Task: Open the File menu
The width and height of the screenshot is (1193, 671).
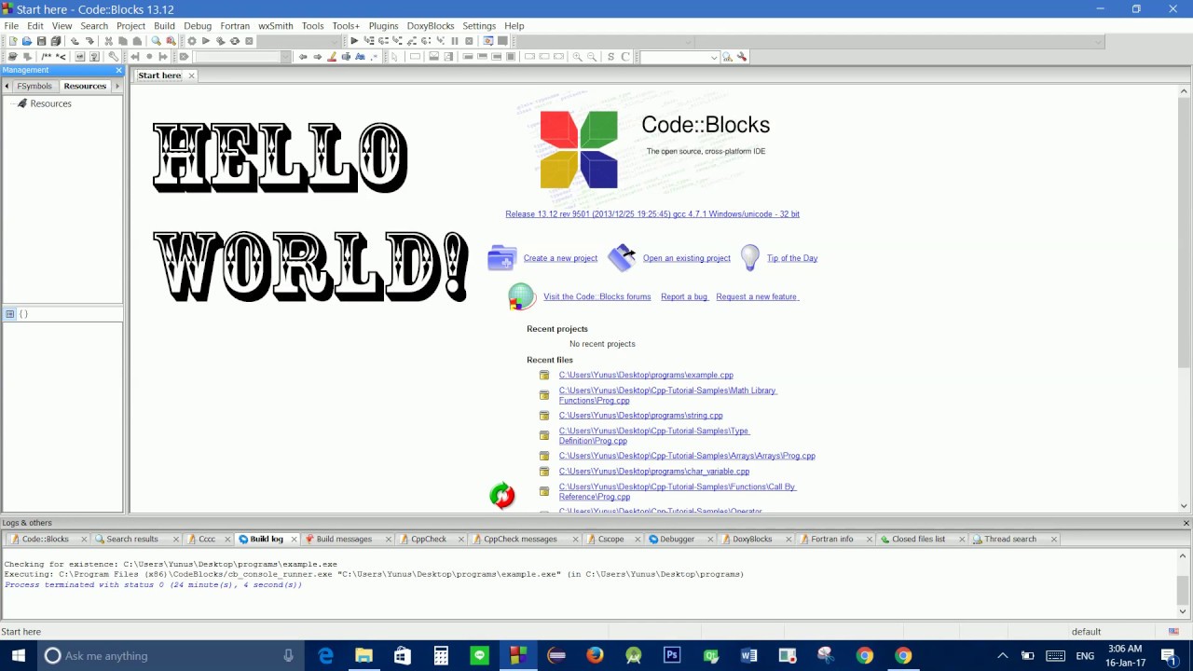Action: (x=11, y=25)
